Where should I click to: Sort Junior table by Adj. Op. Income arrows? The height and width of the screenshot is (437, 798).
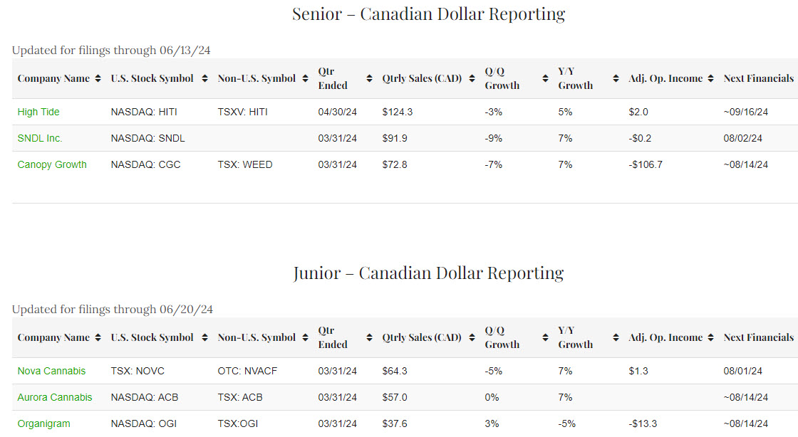click(x=710, y=337)
